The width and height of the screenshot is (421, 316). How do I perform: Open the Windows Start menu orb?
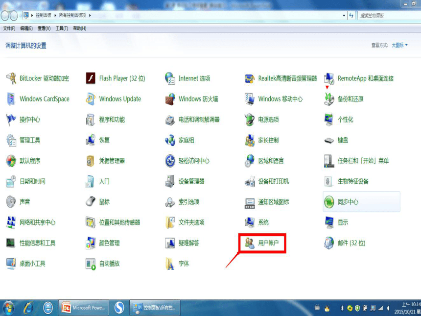(x=8, y=308)
